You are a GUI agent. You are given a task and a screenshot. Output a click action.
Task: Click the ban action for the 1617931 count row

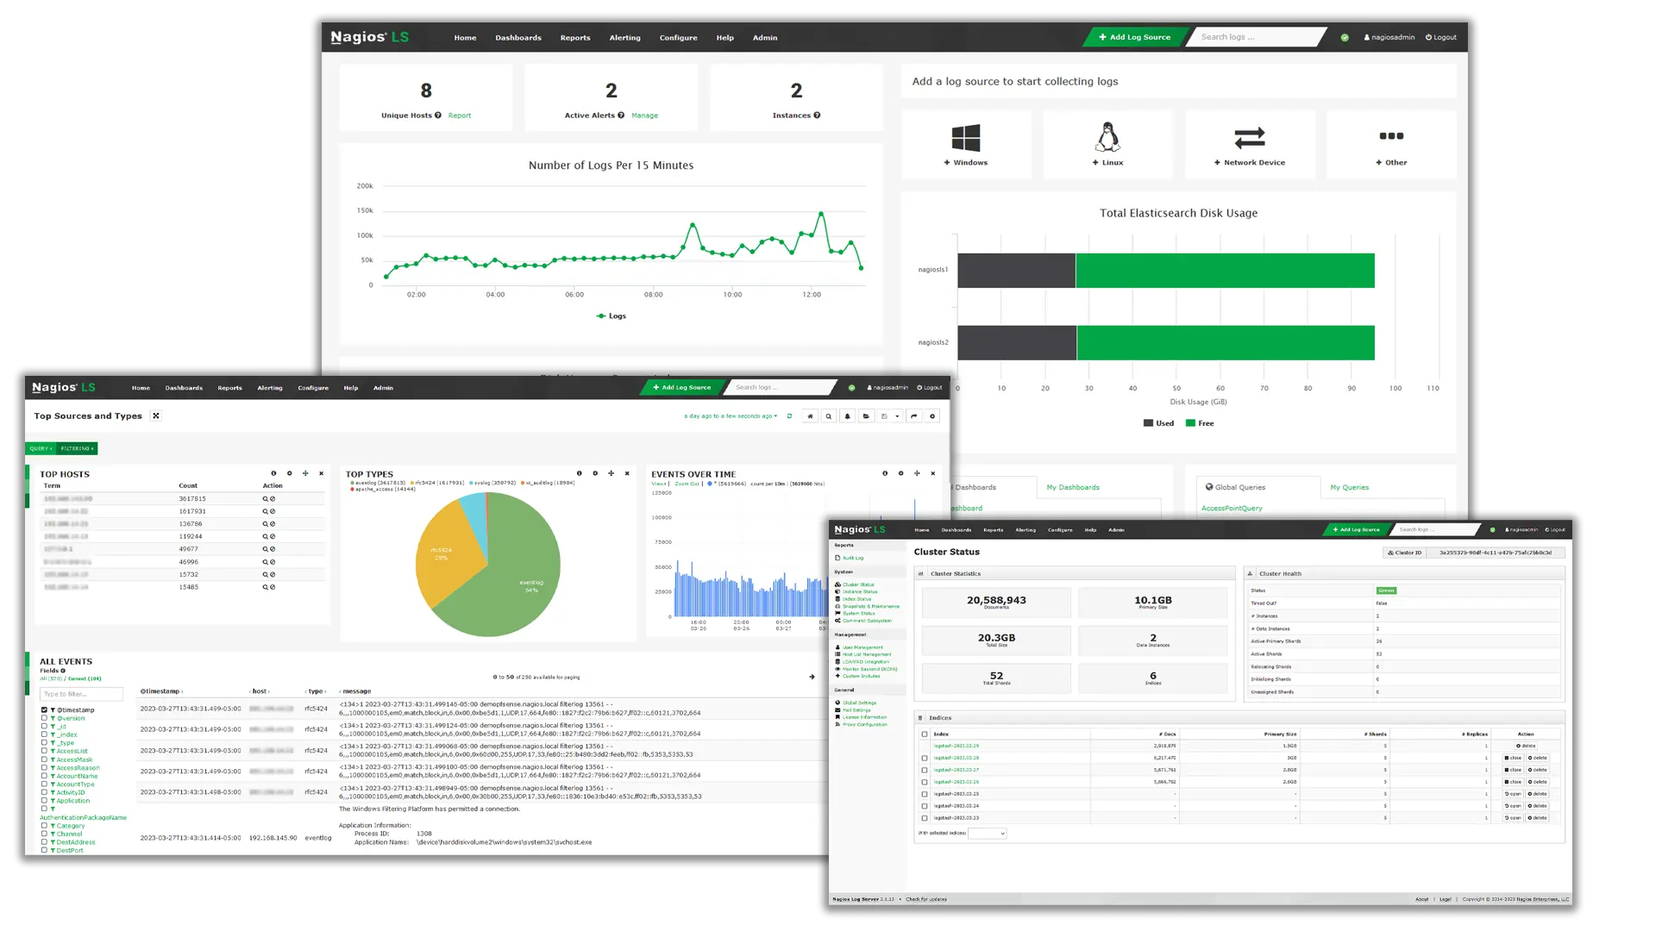coord(273,512)
